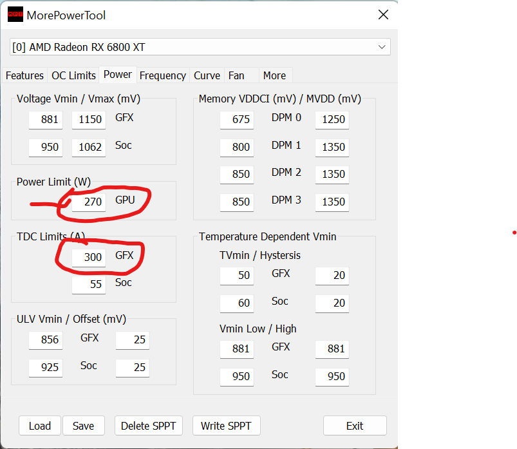Edit DPM 2 VDDCI field 850
This screenshot has height=449, width=517.
coord(237,175)
